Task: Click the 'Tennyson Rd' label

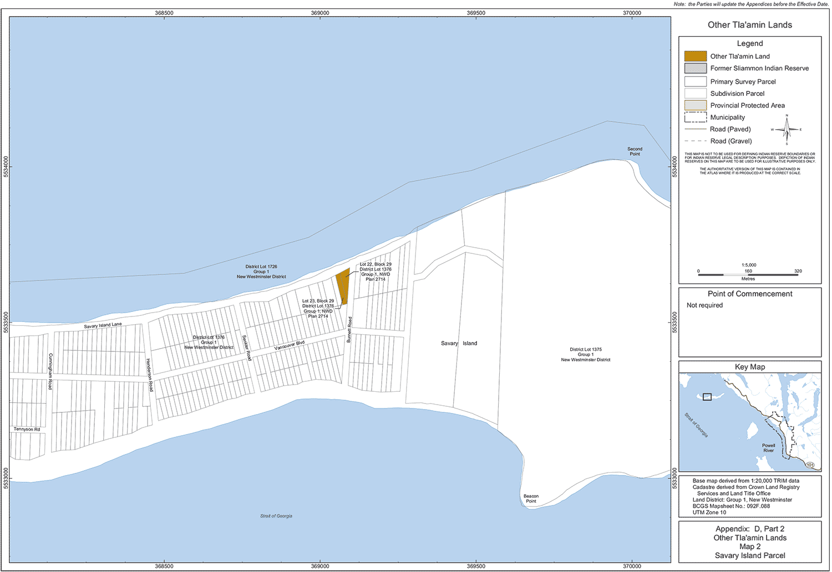Action: click(x=27, y=430)
